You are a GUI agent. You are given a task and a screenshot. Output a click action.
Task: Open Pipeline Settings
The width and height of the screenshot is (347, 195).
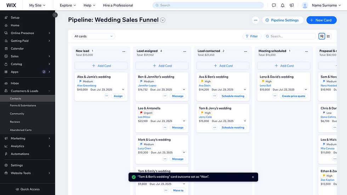click(283, 20)
